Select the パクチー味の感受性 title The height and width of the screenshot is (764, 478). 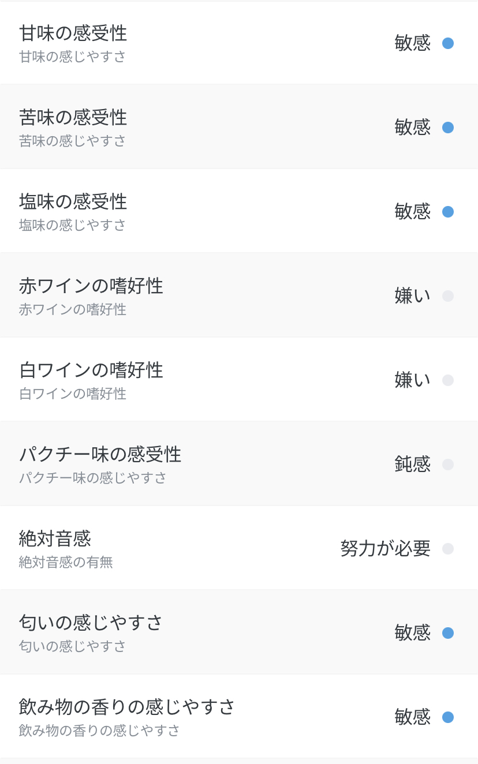tap(100, 454)
